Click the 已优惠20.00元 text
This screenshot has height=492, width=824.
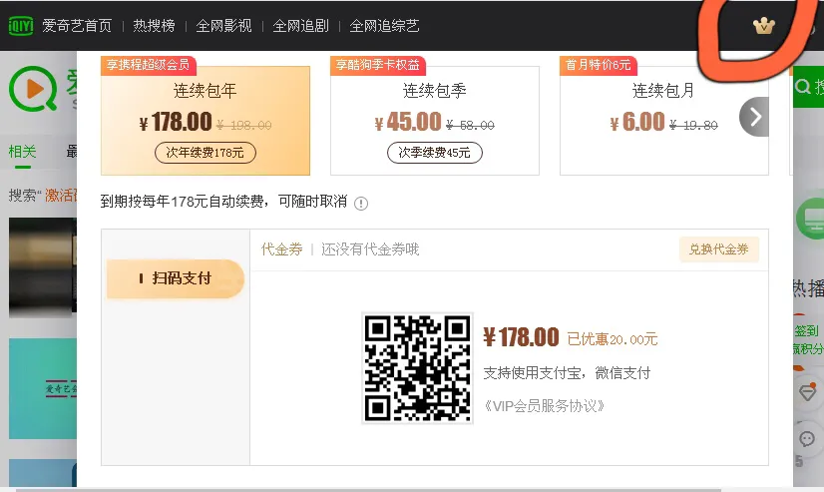pos(613,339)
